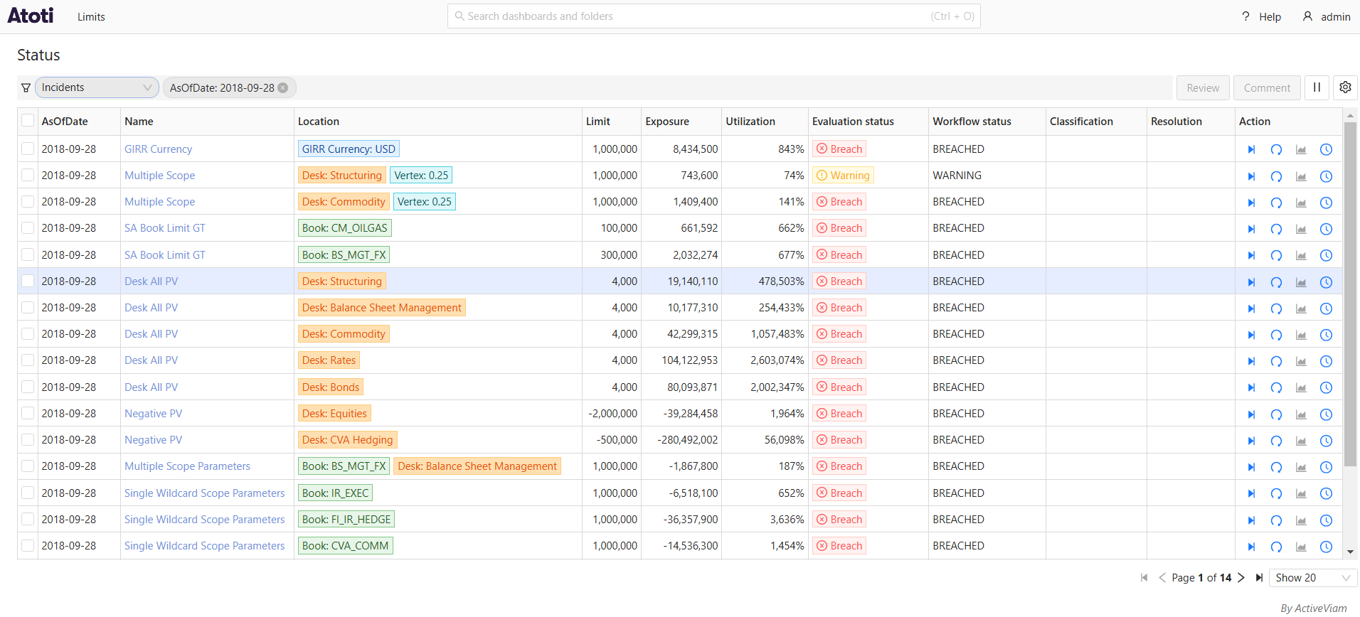Click the filter funnel icon

coord(26,87)
